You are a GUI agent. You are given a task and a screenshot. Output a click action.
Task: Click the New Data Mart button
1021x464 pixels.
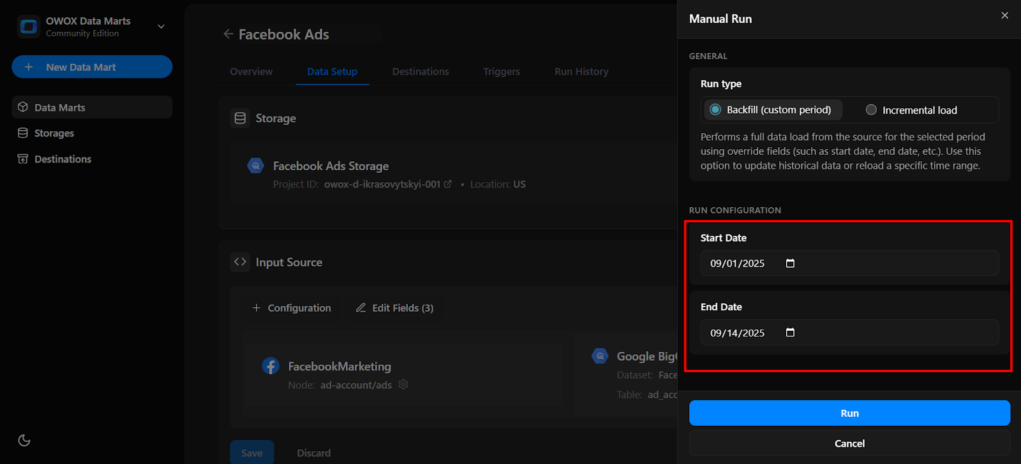point(92,67)
